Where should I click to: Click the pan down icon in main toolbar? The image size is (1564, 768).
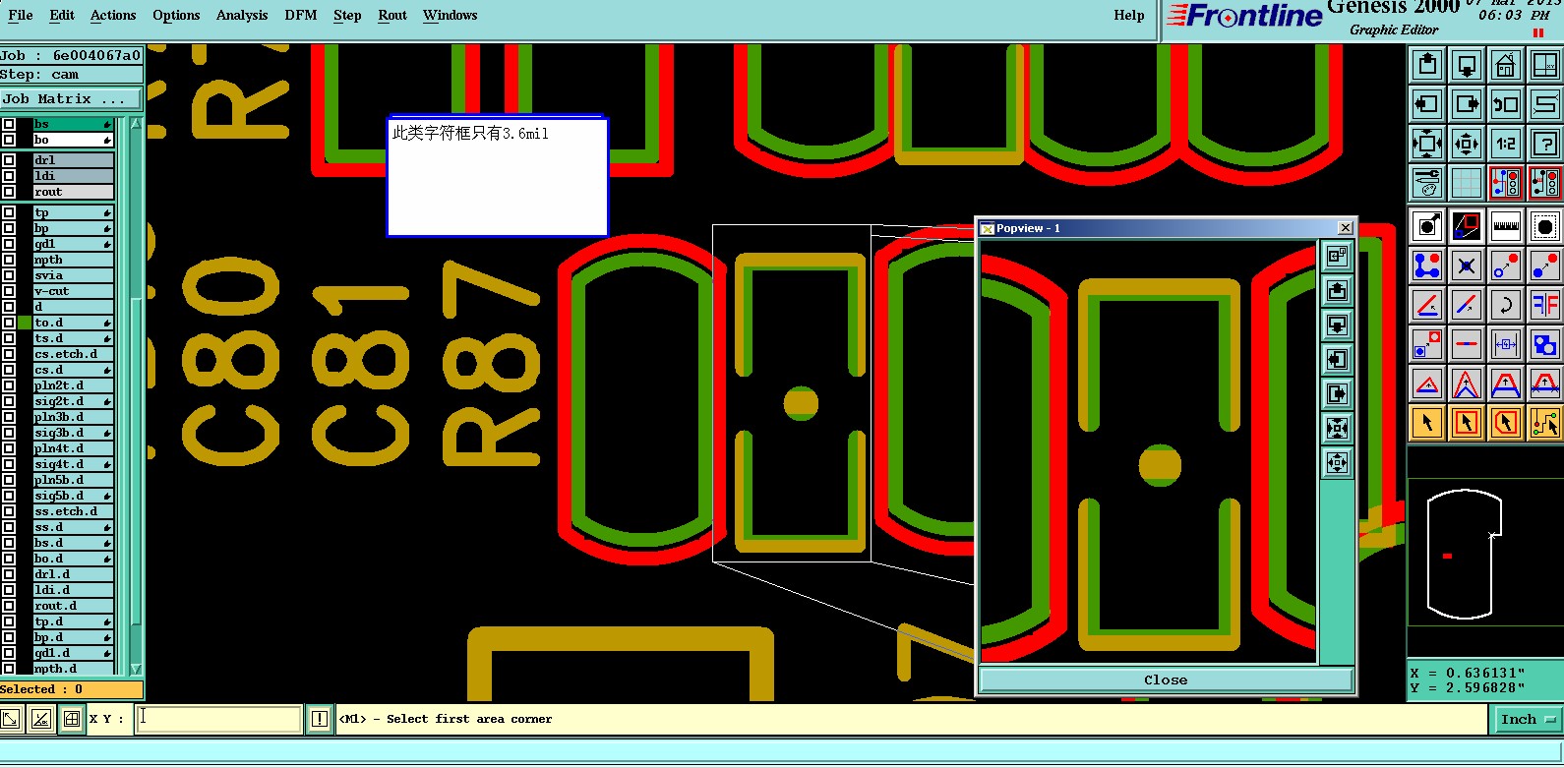click(1467, 66)
